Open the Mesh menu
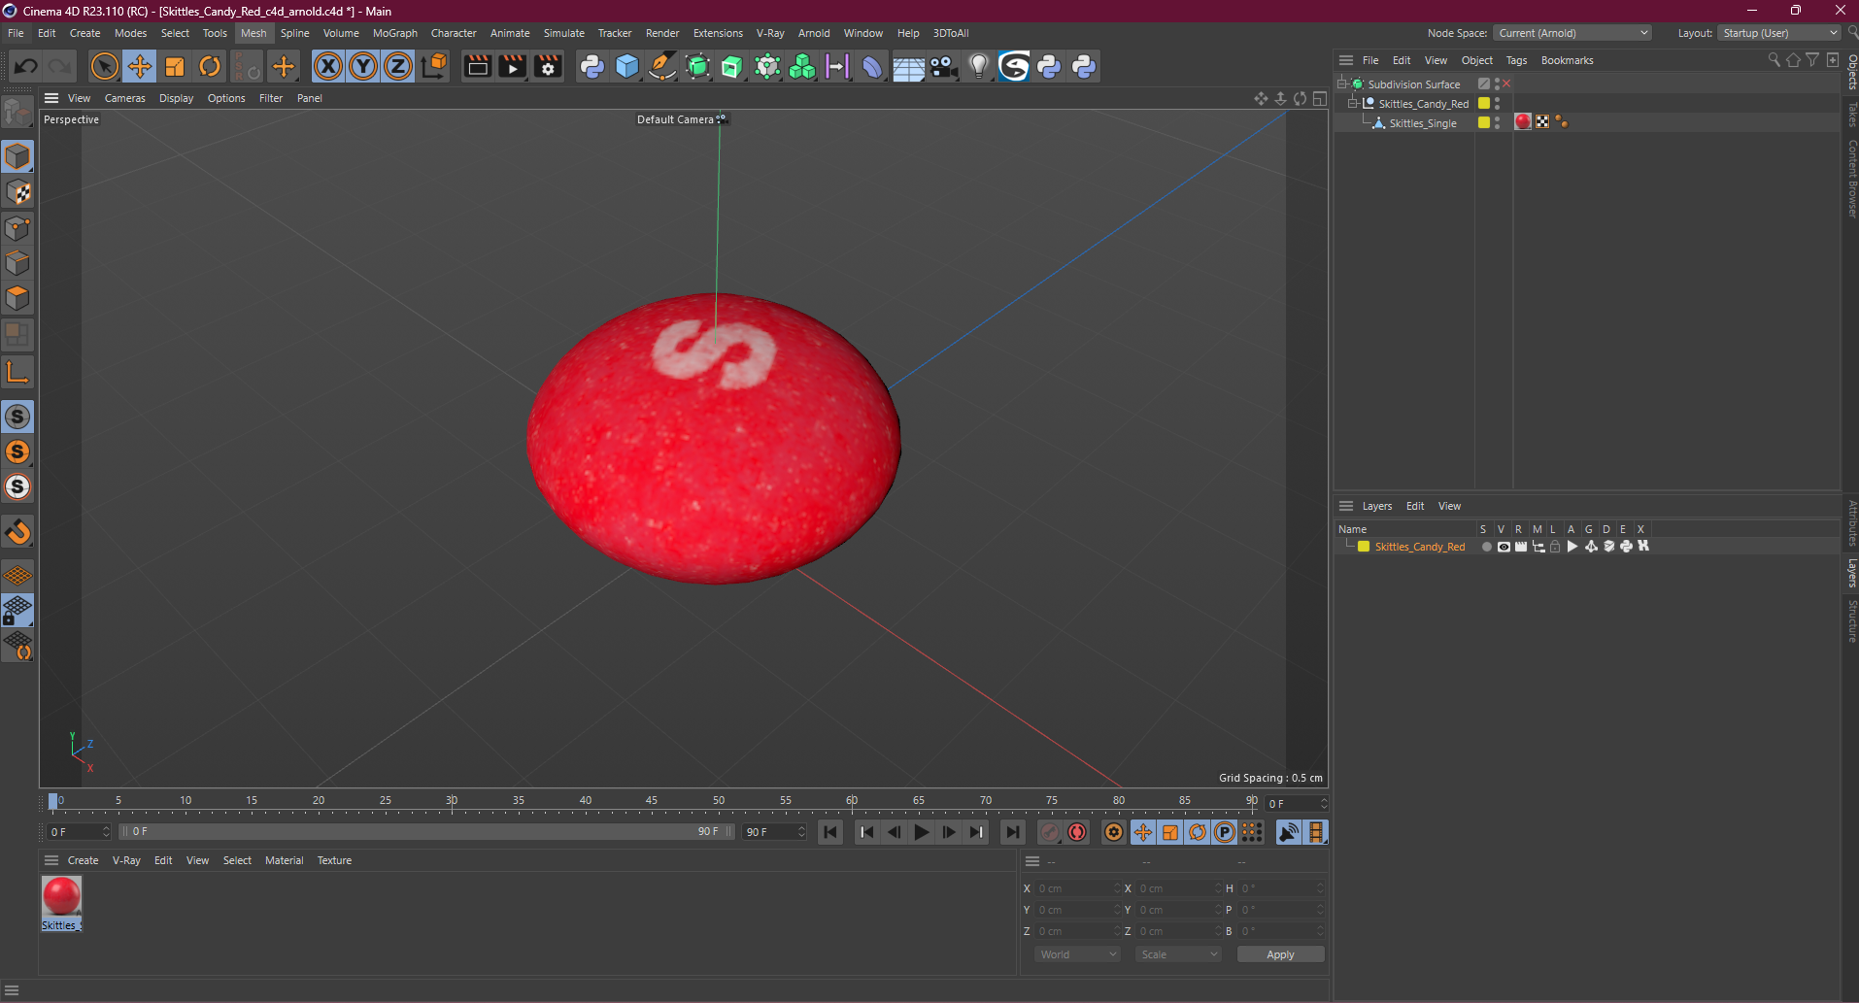Image resolution: width=1859 pixels, height=1003 pixels. [253, 33]
